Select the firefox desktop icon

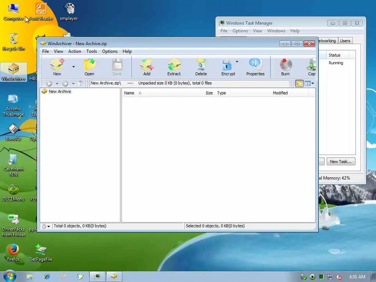click(14, 253)
